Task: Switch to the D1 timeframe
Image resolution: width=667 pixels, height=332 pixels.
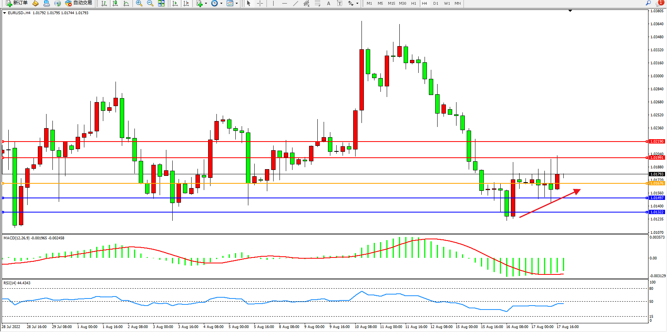Action: [436, 4]
